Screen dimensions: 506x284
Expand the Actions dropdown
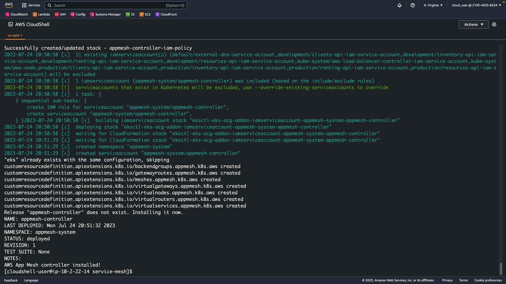pos(474,24)
